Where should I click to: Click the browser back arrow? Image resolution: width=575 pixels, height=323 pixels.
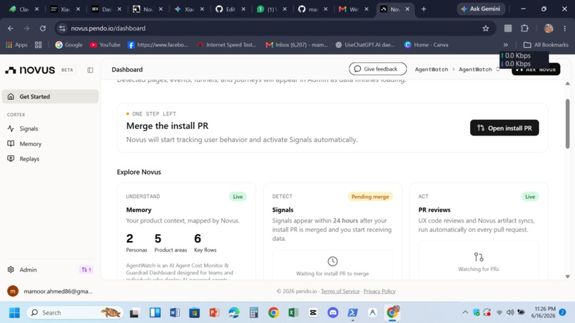tap(11, 29)
